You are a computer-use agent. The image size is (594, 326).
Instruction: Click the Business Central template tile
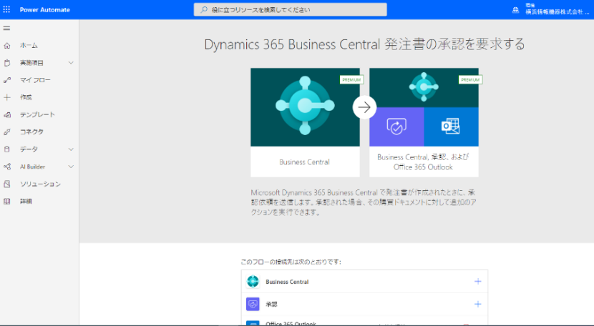305,122
